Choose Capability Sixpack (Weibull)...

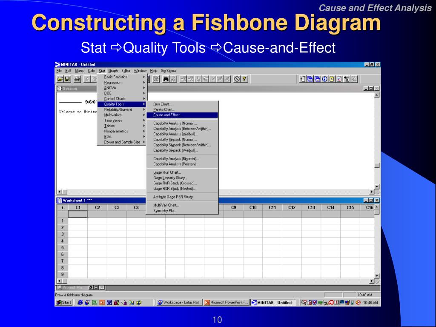(182, 150)
